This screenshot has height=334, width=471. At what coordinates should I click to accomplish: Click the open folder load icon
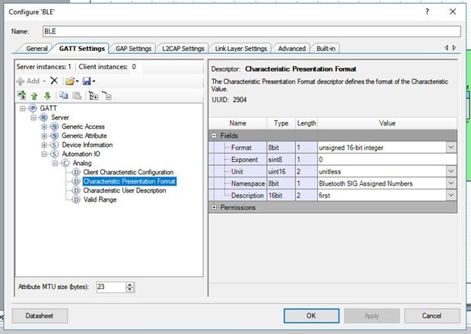(x=69, y=81)
